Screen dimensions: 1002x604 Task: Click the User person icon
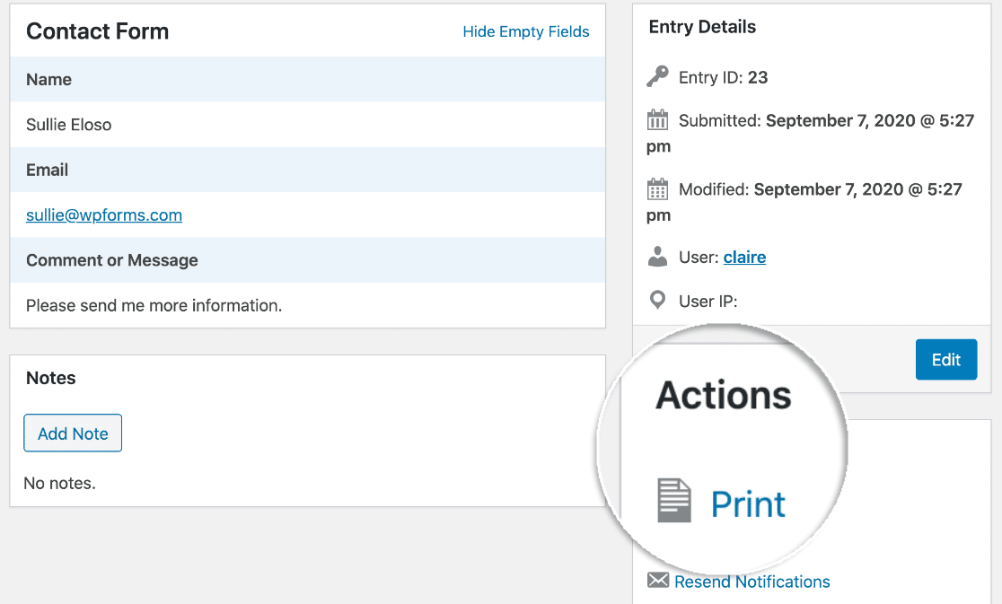[x=657, y=257]
